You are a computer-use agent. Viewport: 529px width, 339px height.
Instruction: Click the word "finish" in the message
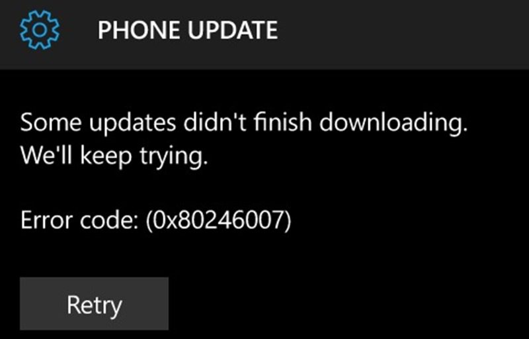point(283,122)
